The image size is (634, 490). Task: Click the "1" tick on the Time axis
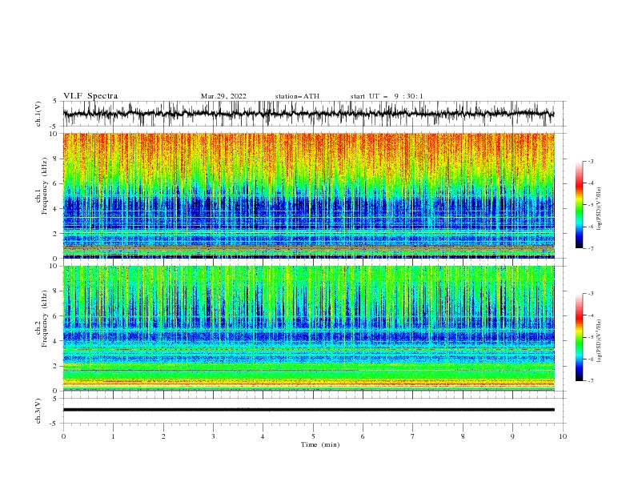pyautogui.click(x=113, y=436)
